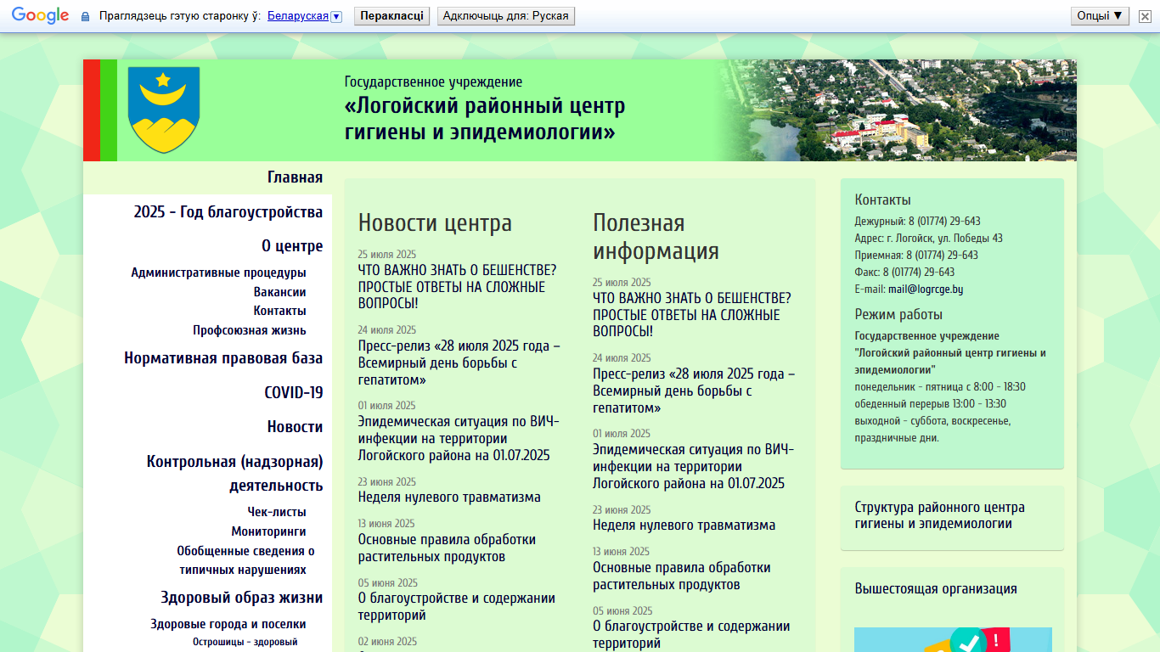
Task: Open rabies article under Полезная информация
Action: click(x=692, y=315)
